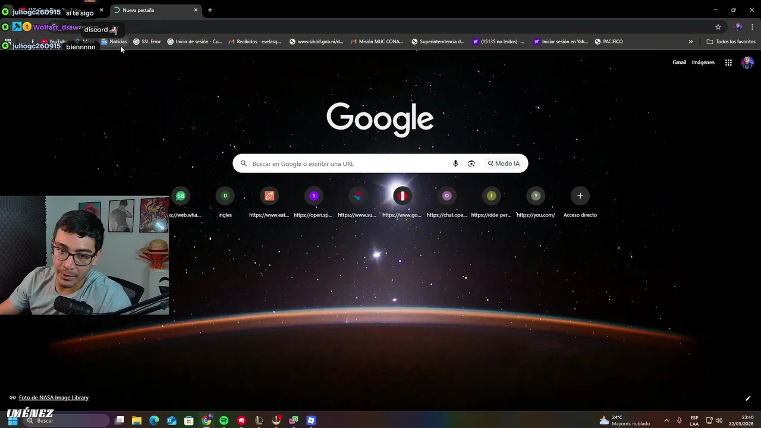Open Microsoft Edge from the taskbar
The height and width of the screenshot is (428, 761).
click(x=154, y=420)
